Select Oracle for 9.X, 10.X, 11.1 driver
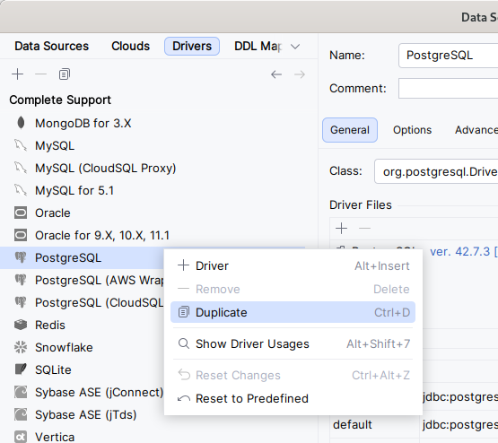Screen dimensions: 498x443 click(153, 236)
